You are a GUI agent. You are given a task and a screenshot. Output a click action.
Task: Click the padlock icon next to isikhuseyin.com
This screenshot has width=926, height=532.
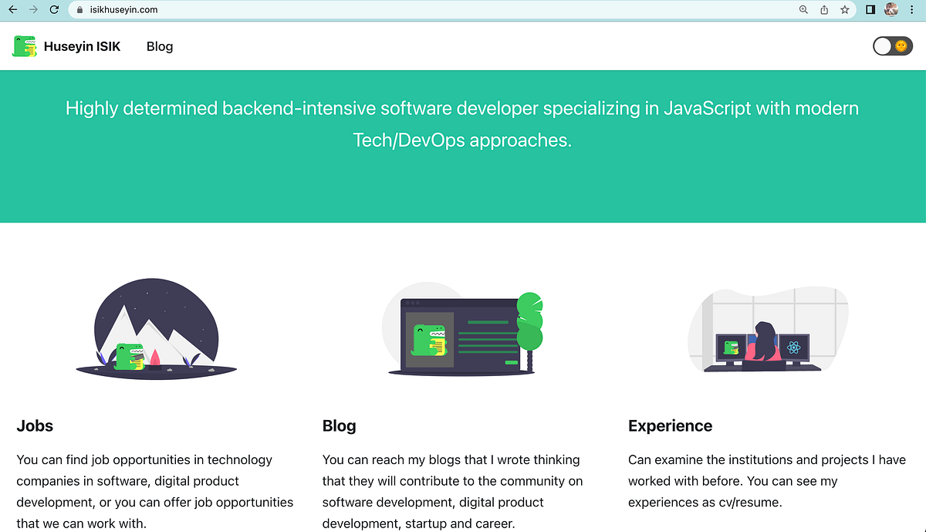pos(79,9)
